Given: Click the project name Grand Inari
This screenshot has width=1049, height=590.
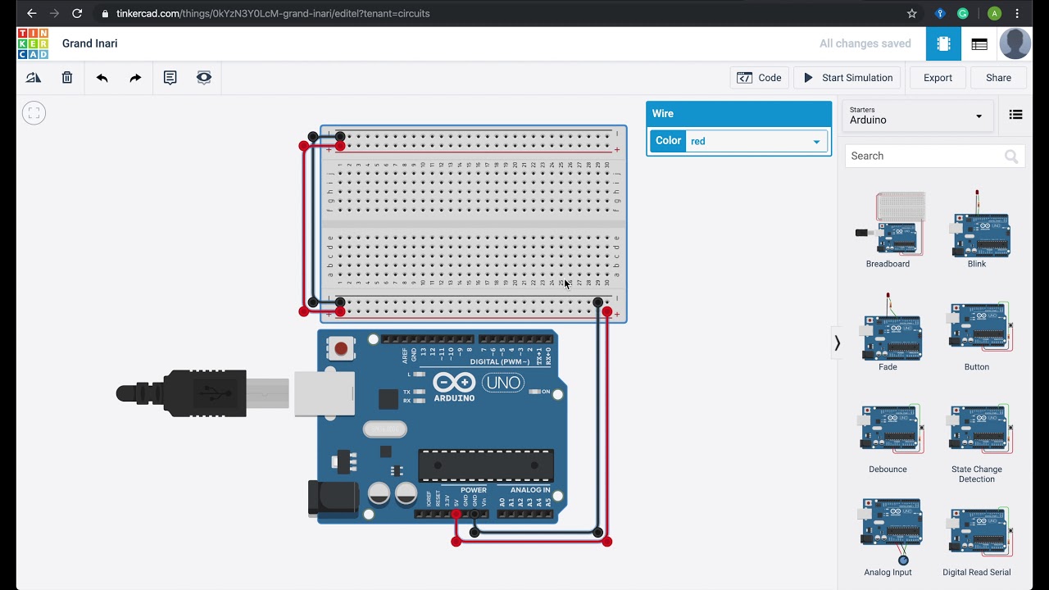Looking at the screenshot, I should pyautogui.click(x=90, y=43).
